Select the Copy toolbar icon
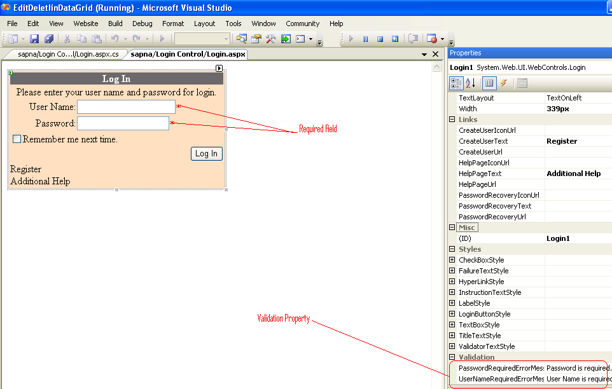The height and width of the screenshot is (389, 612). [81, 38]
